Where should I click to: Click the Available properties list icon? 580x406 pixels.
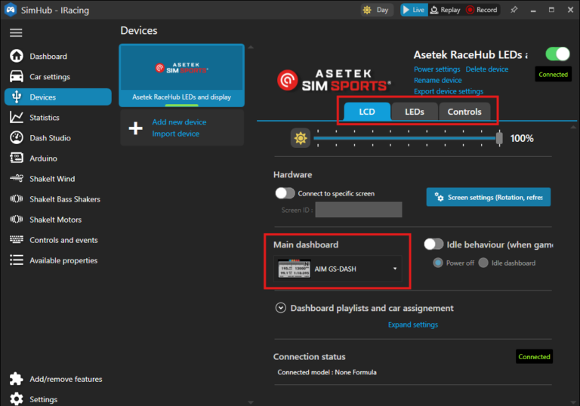pyautogui.click(x=17, y=260)
